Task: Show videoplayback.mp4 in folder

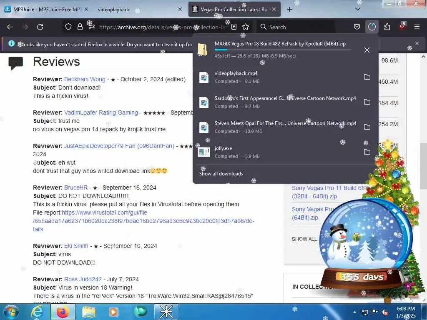Action: [367, 77]
